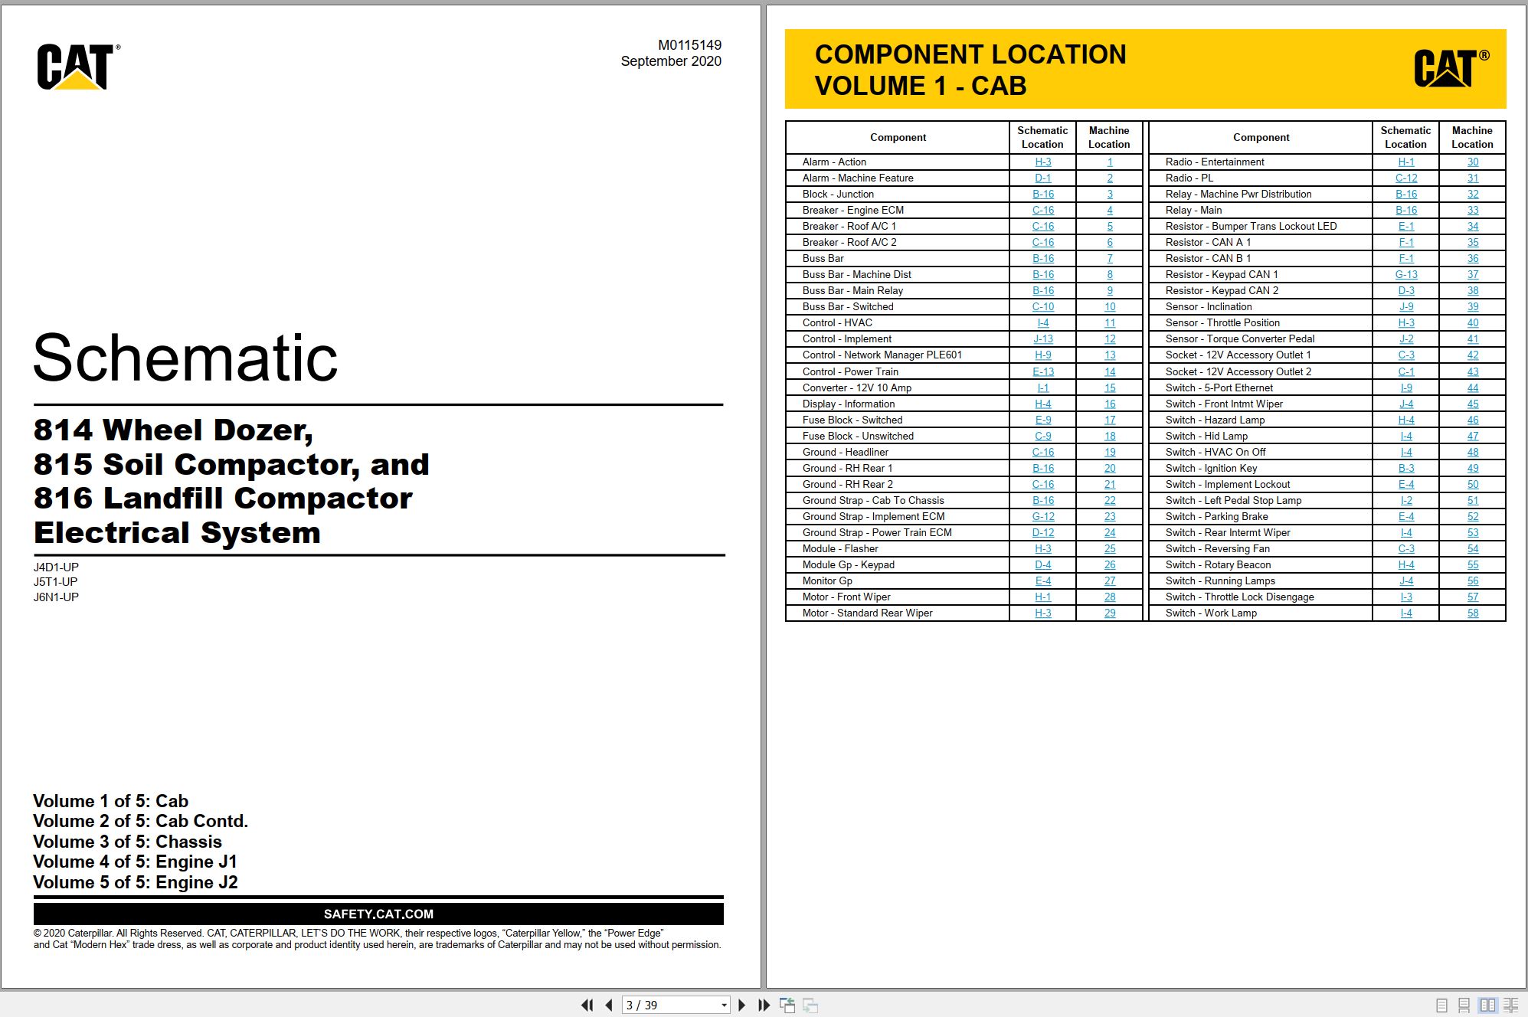Viewport: 1528px width, 1017px height.
Task: Click machine location 33 for Relay - Main
Action: point(1472,210)
